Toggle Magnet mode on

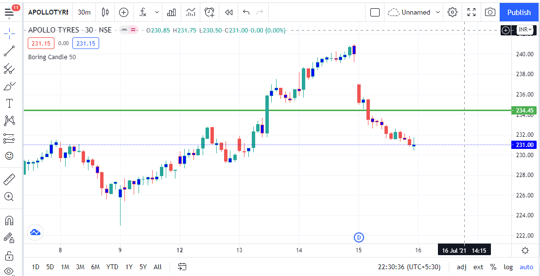coord(9,221)
